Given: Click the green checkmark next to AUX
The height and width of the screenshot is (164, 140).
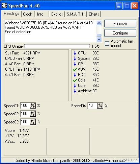Looking at the screenshot, I should pyautogui.click(x=75, y=69).
